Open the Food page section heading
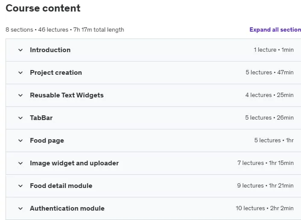301x220 pixels. click(x=47, y=141)
